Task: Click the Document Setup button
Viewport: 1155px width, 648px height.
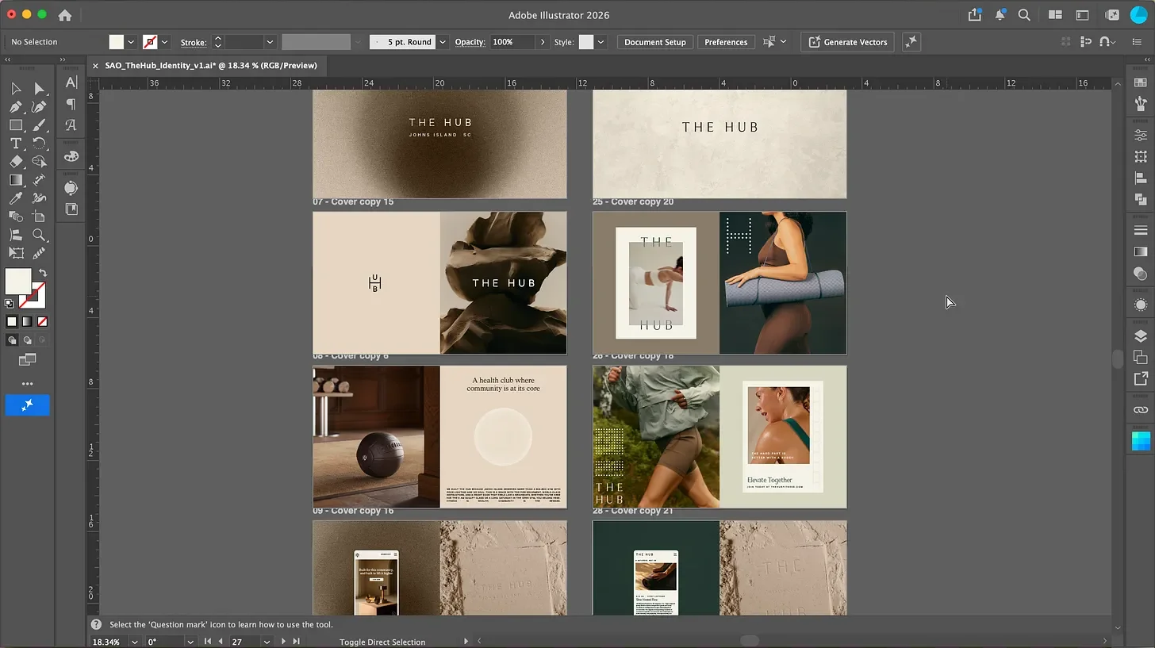Action: pos(655,42)
